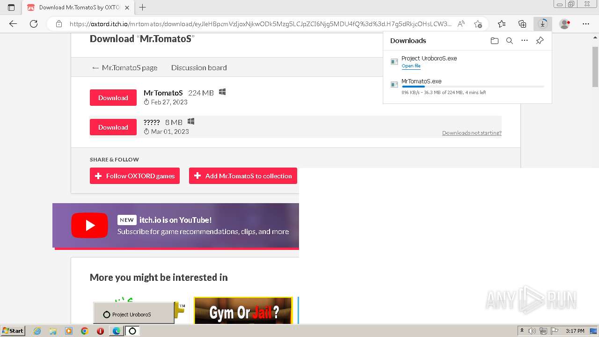Go back to the Mr.TomatoS page
Screen dimensions: 599x337
124,67
